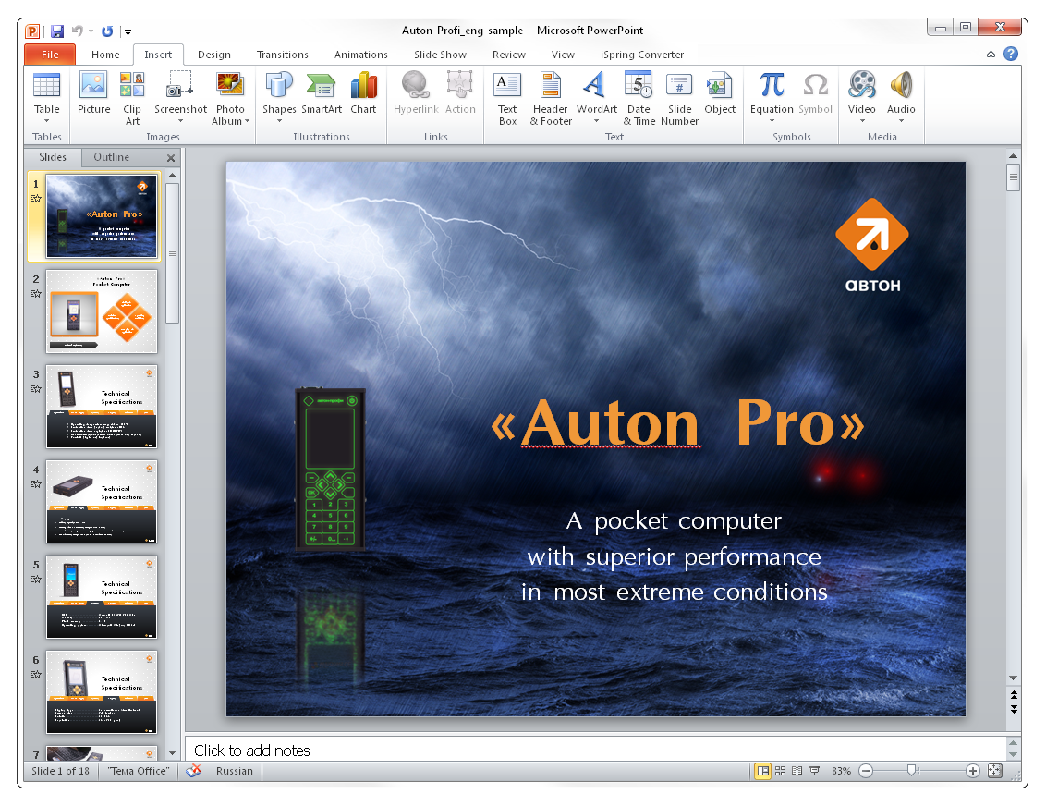
Task: Open the Action settings button
Action: tap(460, 93)
